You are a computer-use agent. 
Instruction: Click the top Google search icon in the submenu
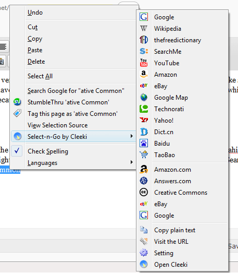(144, 17)
